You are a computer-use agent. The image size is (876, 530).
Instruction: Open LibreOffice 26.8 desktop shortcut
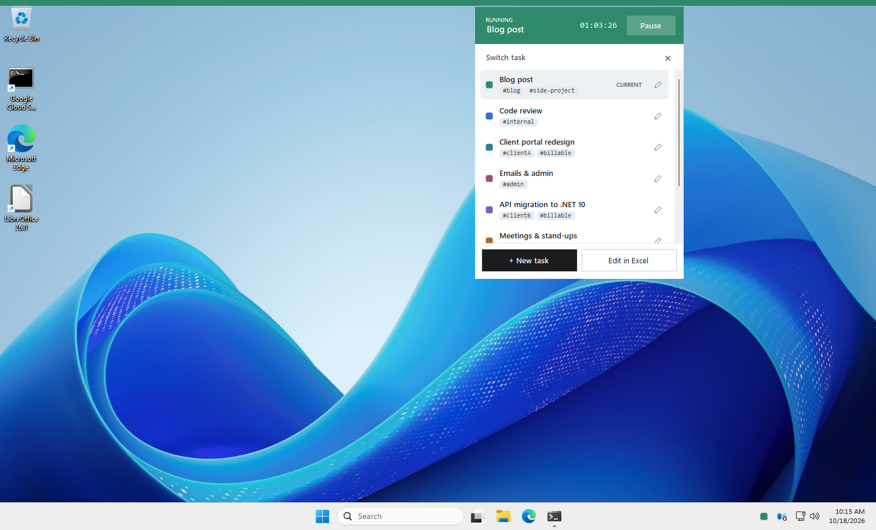click(x=21, y=208)
